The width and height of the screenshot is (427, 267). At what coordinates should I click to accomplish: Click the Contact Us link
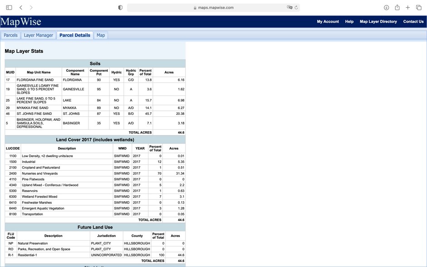(413, 22)
